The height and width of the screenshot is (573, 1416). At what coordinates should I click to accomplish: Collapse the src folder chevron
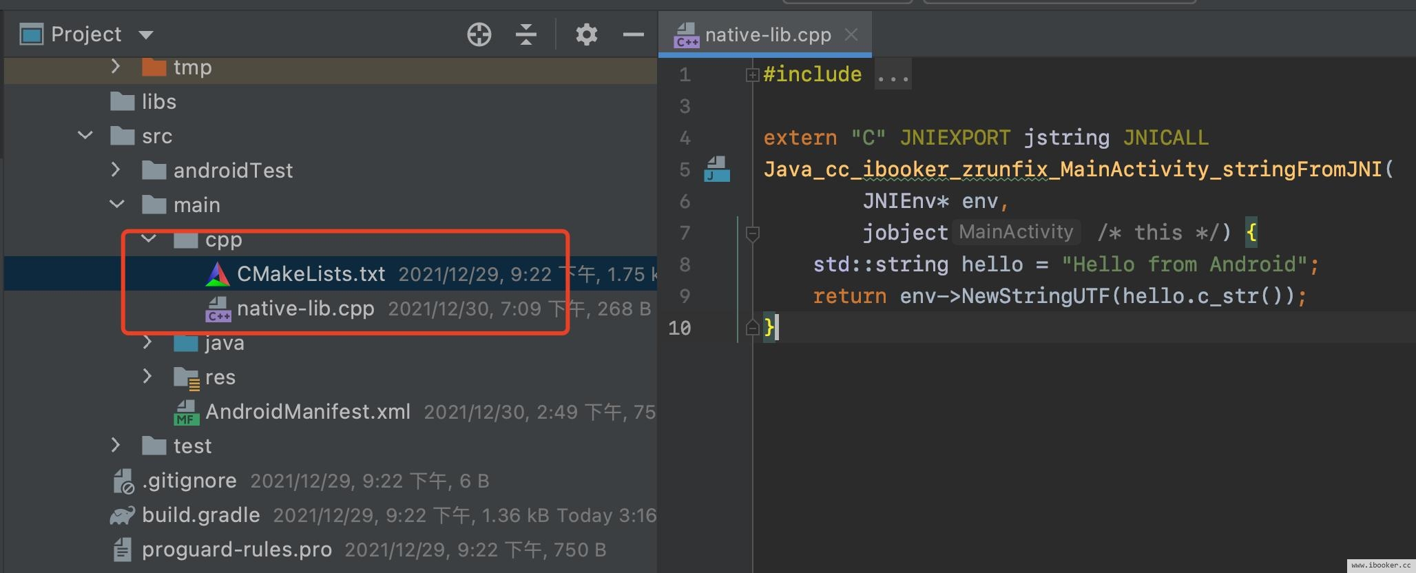pyautogui.click(x=85, y=136)
